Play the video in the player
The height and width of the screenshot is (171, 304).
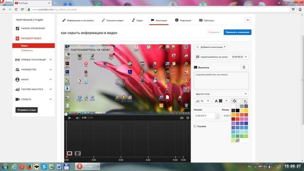[x=70, y=118]
